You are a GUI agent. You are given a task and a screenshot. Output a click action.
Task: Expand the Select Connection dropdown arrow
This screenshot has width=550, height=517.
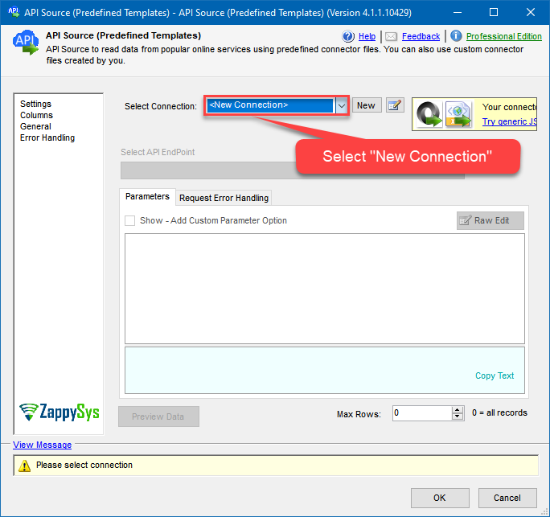coord(341,105)
